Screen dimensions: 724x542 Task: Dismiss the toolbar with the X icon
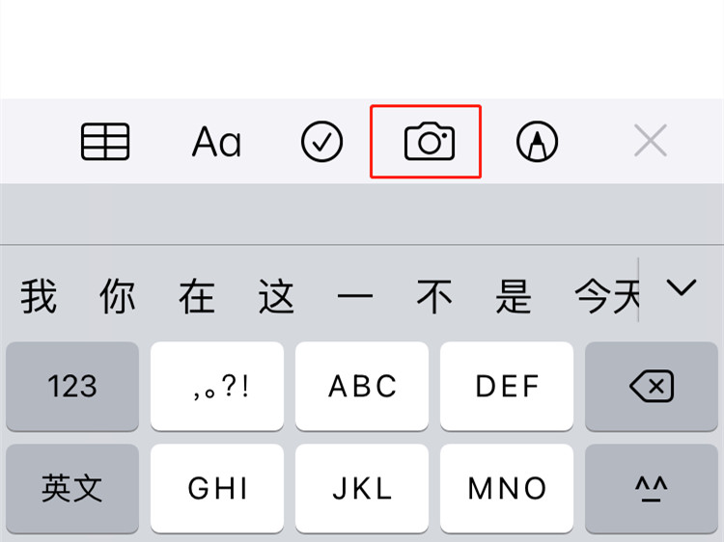point(651,140)
